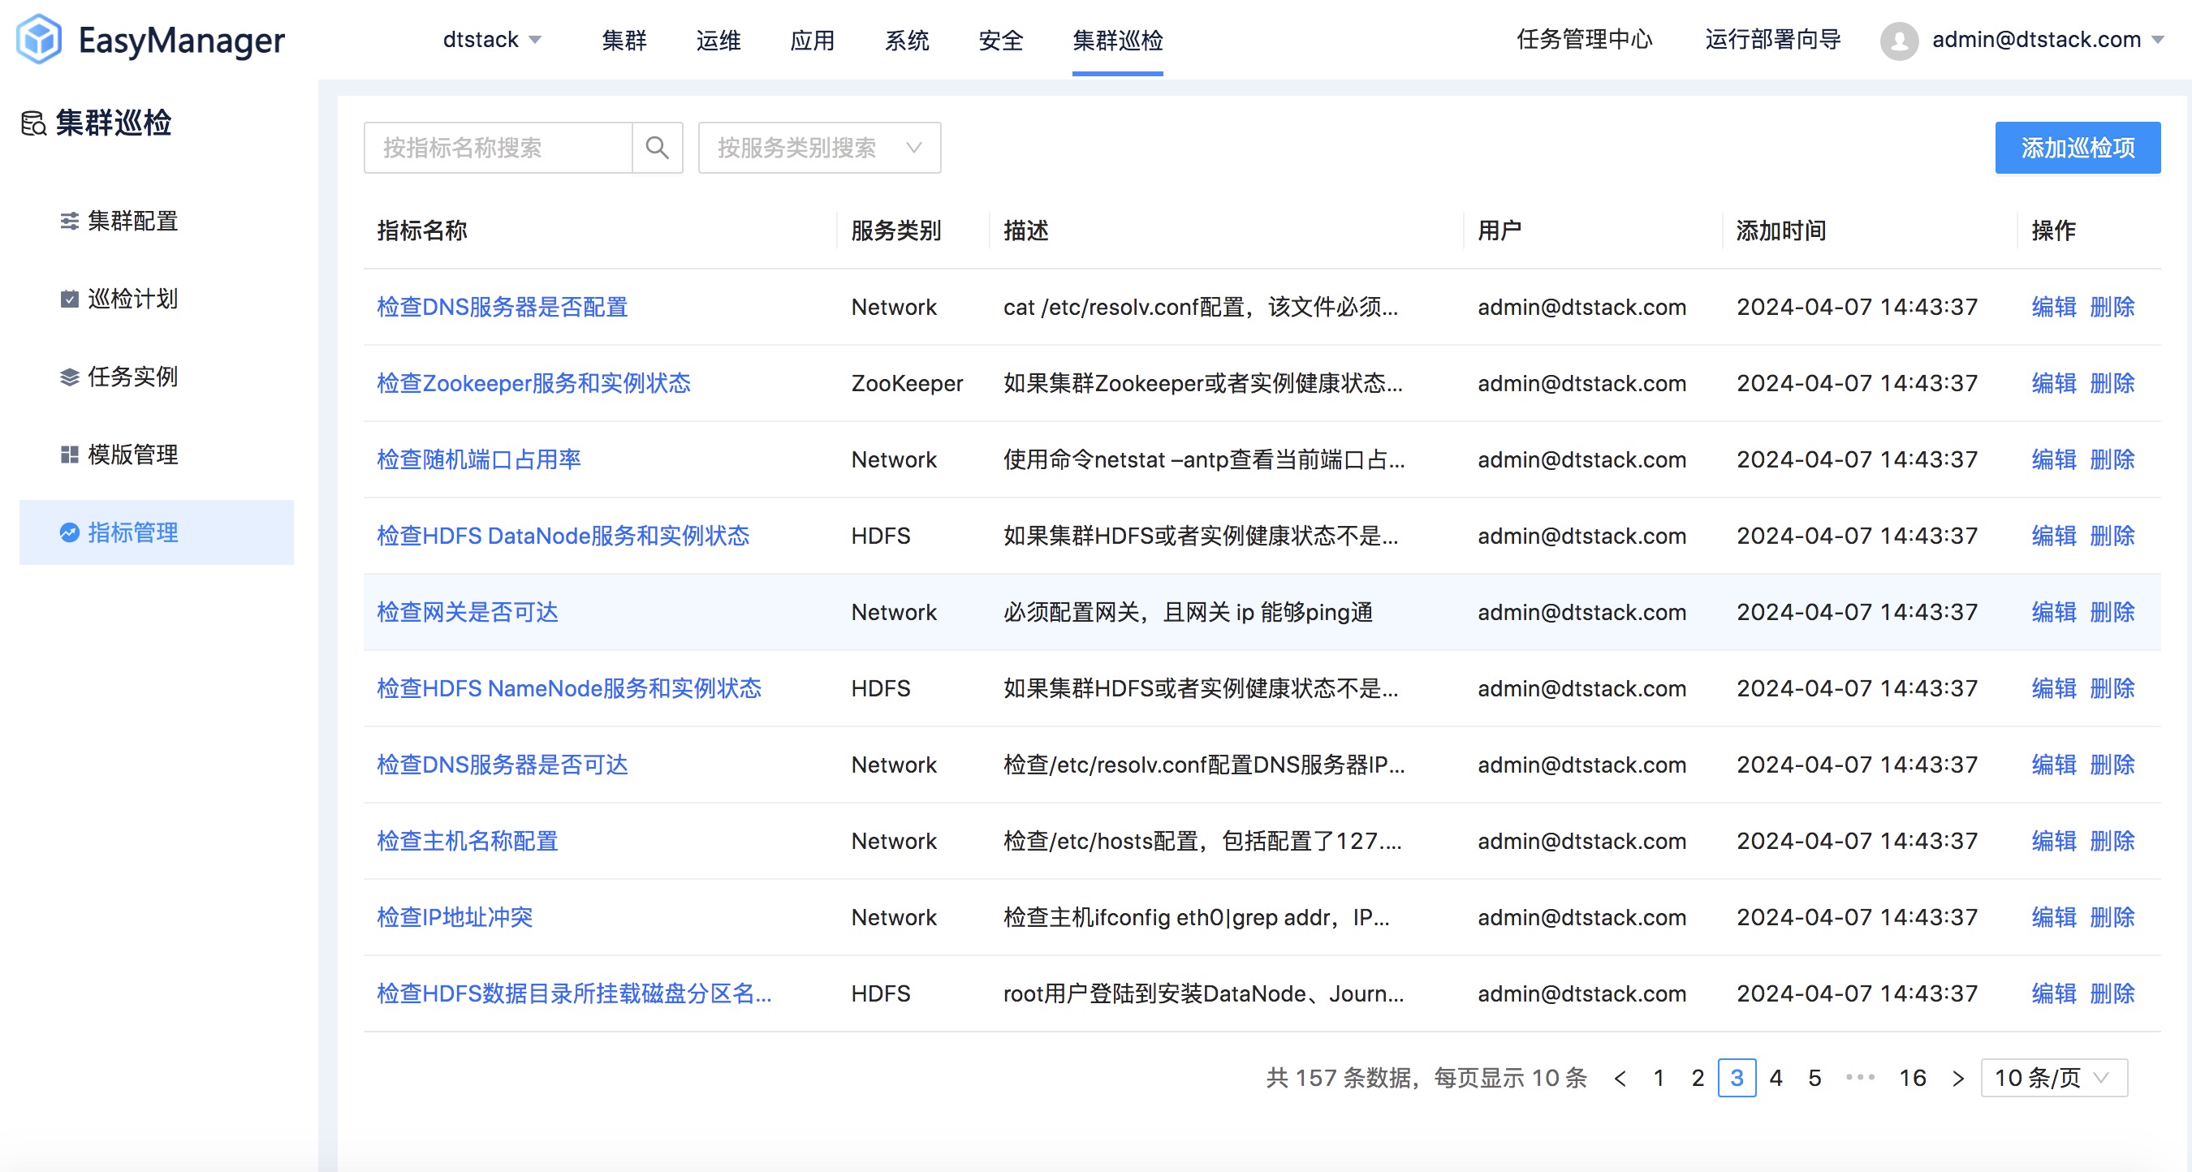Select 模版管理 in the sidebar
2192x1172 pixels.
click(x=157, y=455)
